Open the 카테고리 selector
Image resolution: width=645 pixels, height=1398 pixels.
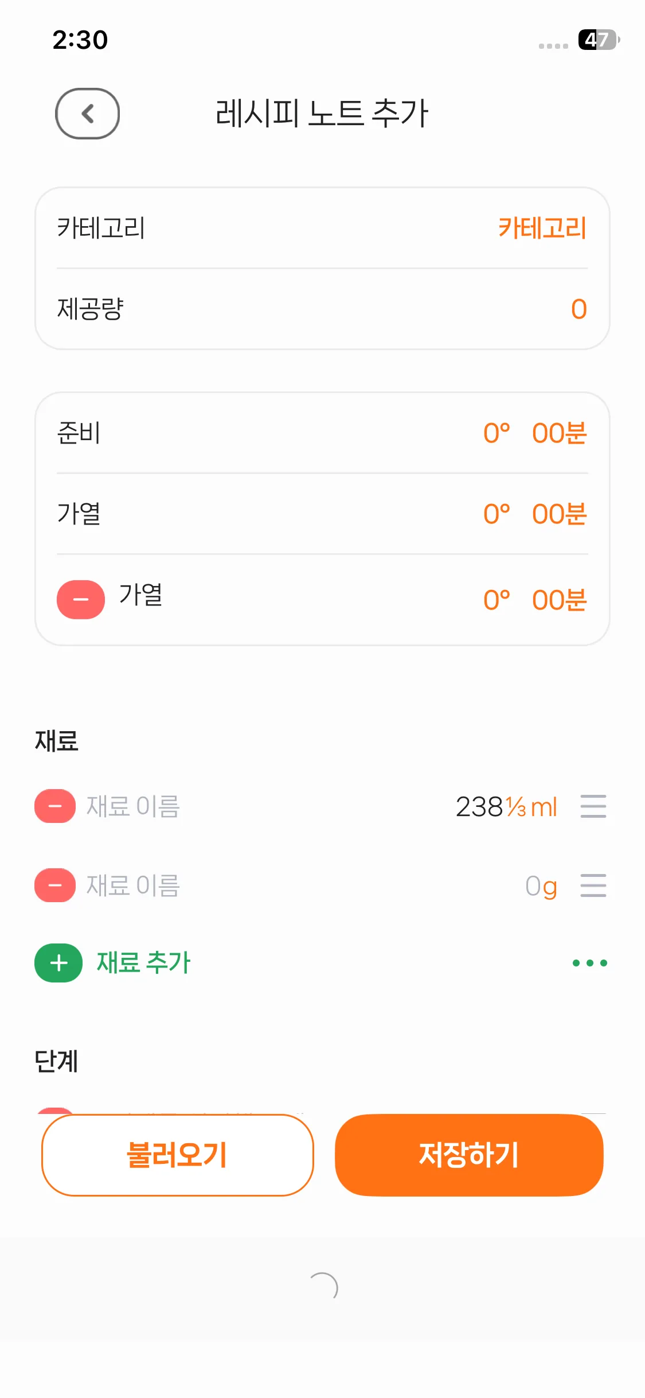(x=542, y=228)
